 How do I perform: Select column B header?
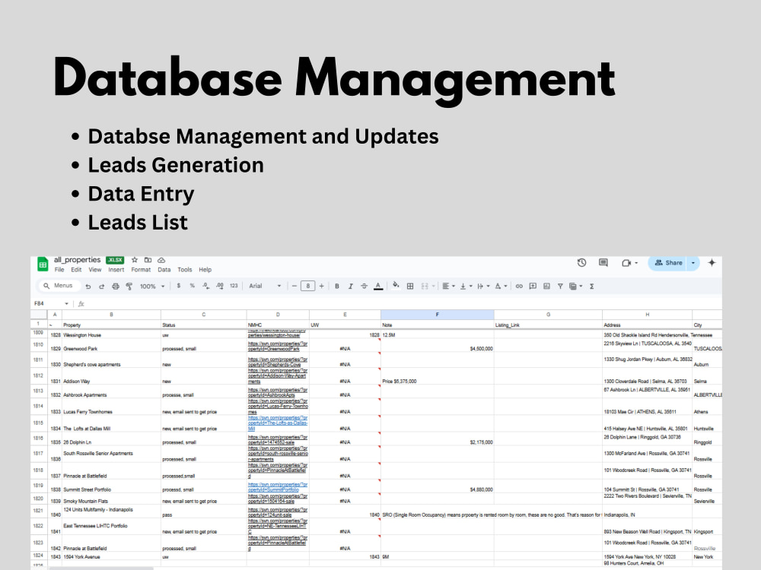[x=111, y=315]
